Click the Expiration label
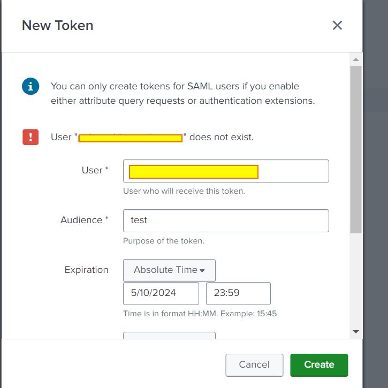 (87, 270)
